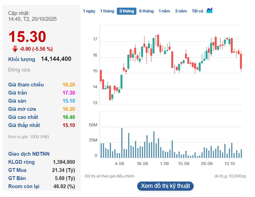This screenshot has width=255, height=197.
Task: Click the KLGD ròng value 1,394,900
Action: [x=64, y=162]
